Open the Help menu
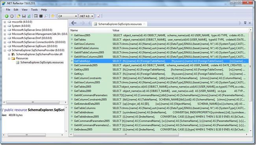The height and width of the screenshot is (145, 256). pyautogui.click(x=44, y=9)
